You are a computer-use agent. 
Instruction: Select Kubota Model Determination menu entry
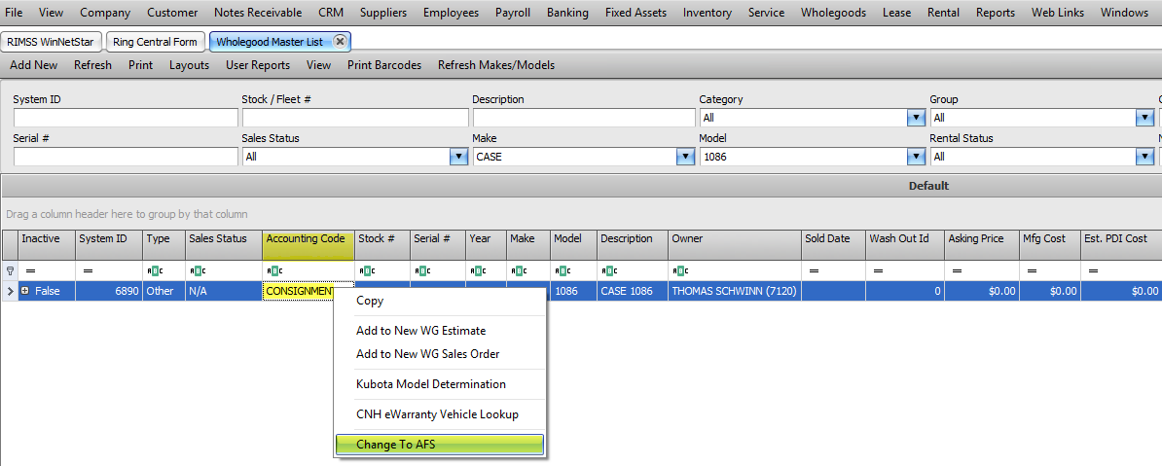pyautogui.click(x=440, y=384)
